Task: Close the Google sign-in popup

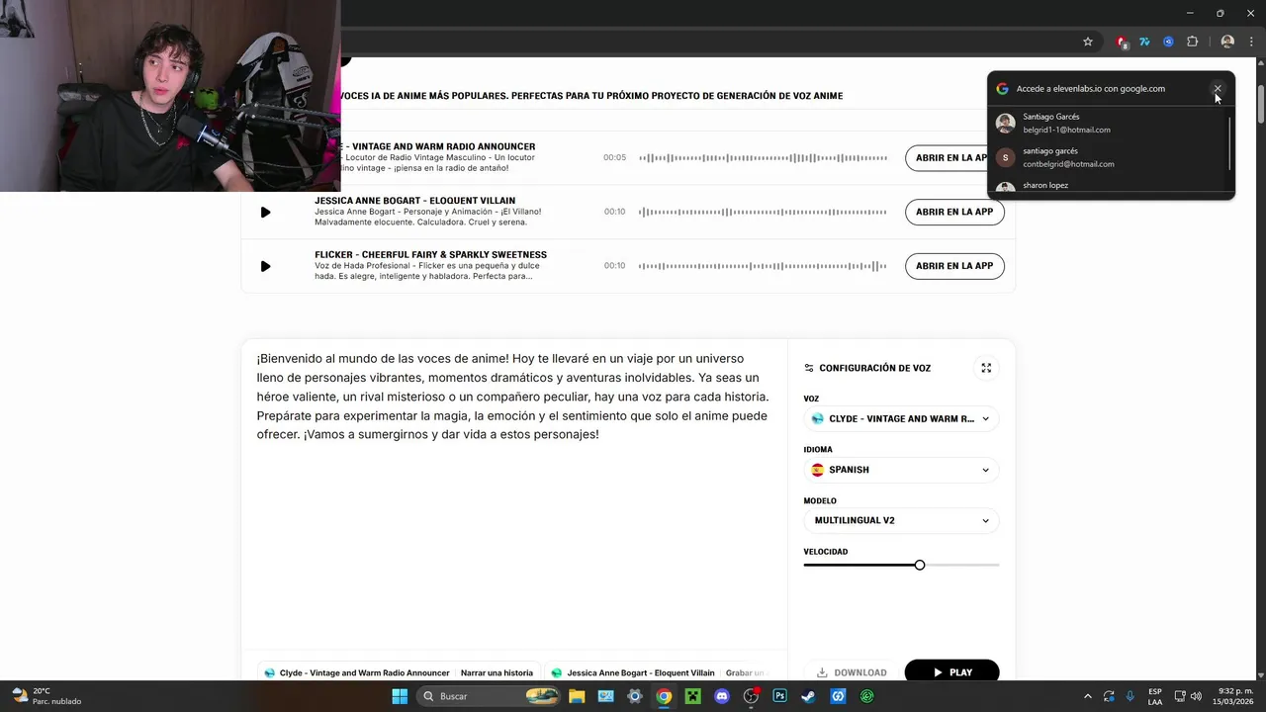Action: [1218, 89]
